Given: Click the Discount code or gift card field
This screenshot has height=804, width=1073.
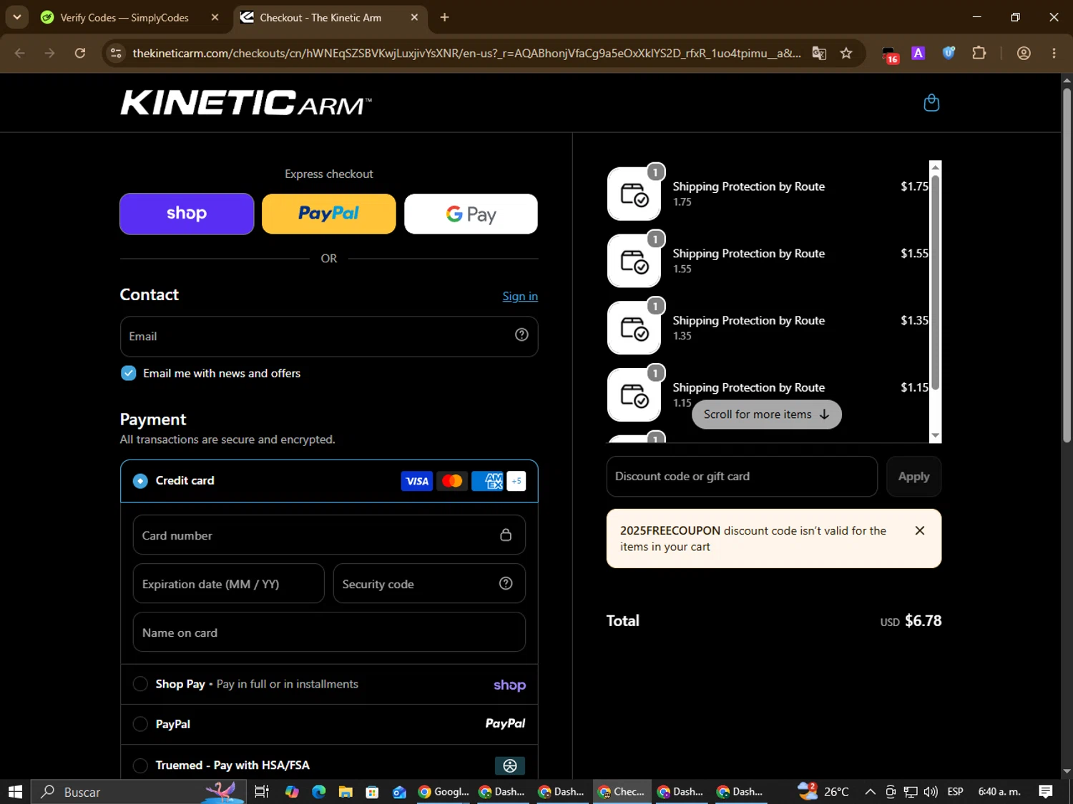Looking at the screenshot, I should [x=742, y=476].
